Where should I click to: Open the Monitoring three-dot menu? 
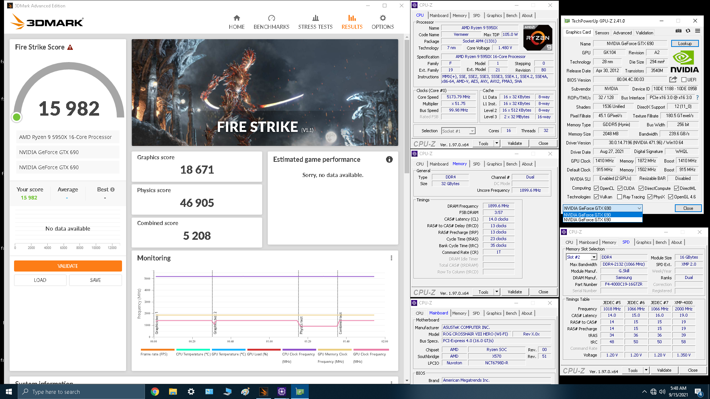click(x=391, y=258)
